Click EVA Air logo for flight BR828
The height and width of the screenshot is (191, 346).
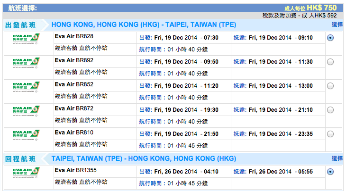(26, 39)
